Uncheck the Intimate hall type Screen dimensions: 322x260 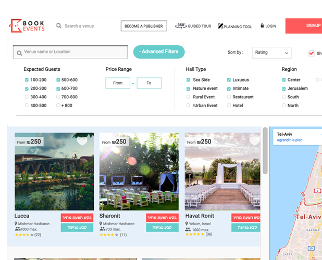coord(229,89)
